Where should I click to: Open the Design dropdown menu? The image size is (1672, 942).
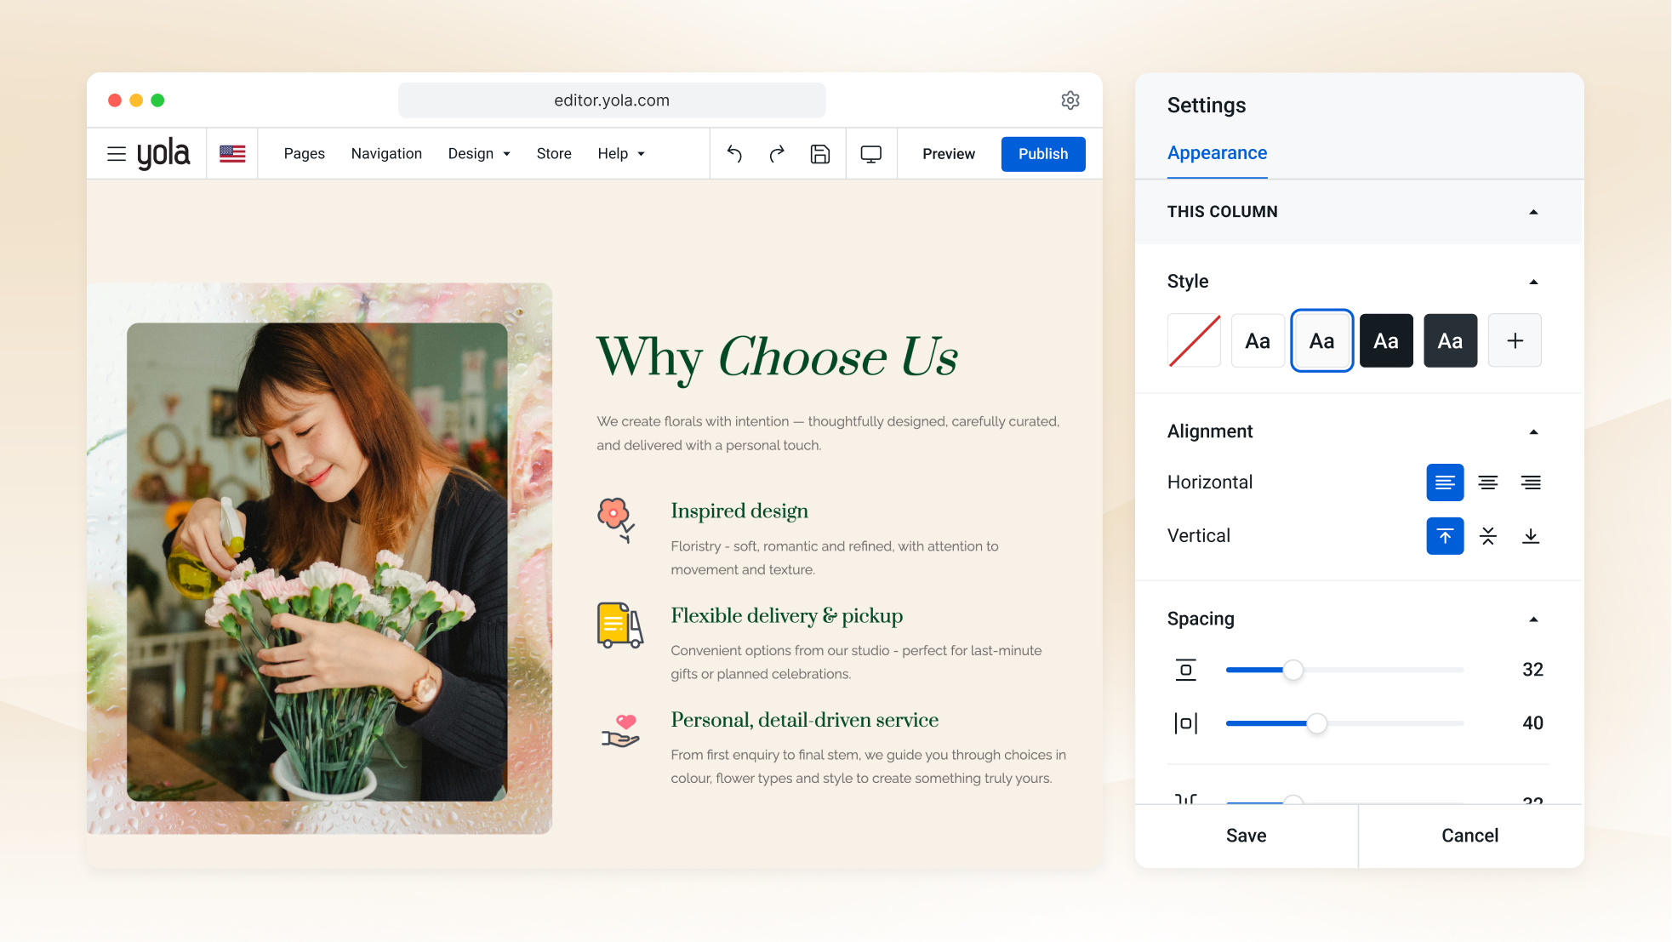click(x=479, y=154)
